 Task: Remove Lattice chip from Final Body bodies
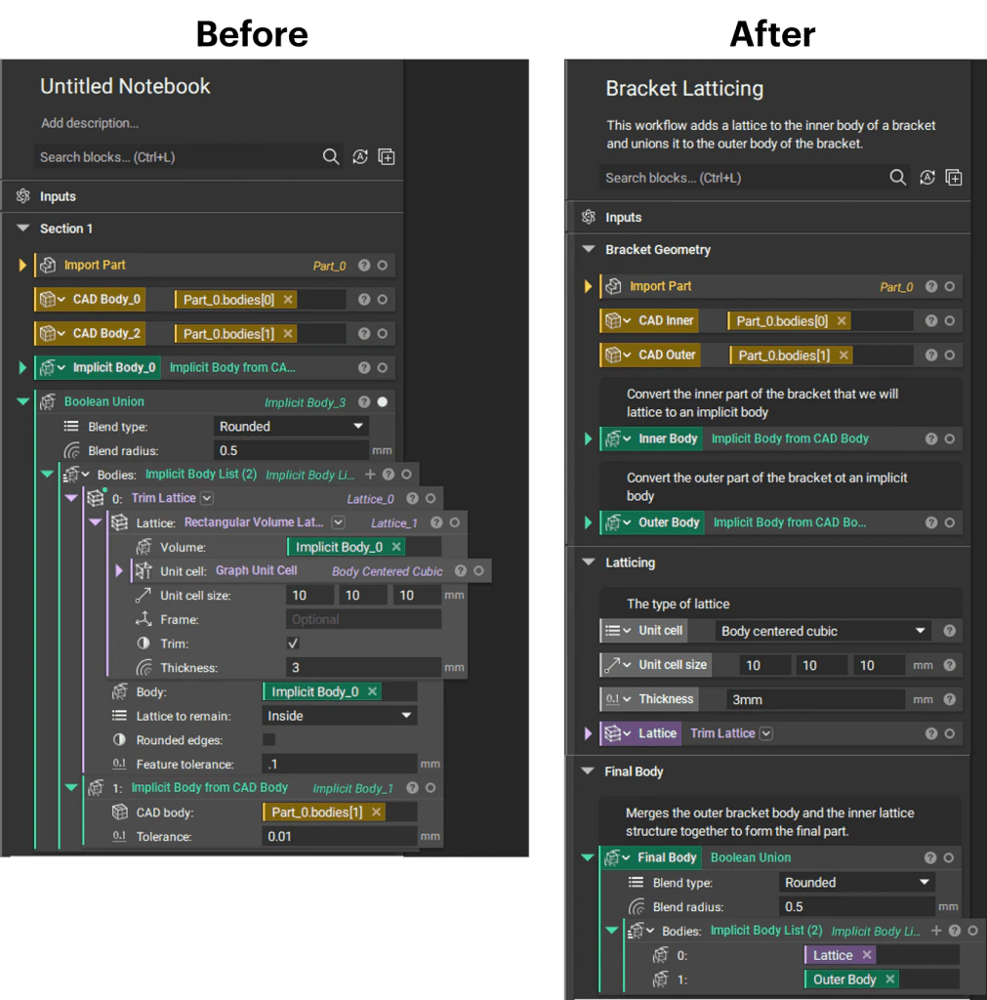867,955
